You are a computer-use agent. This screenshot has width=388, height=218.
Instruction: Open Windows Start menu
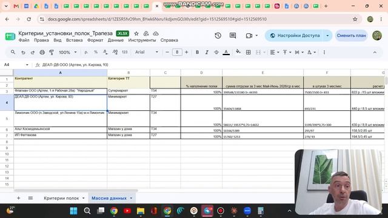[x=73, y=211]
